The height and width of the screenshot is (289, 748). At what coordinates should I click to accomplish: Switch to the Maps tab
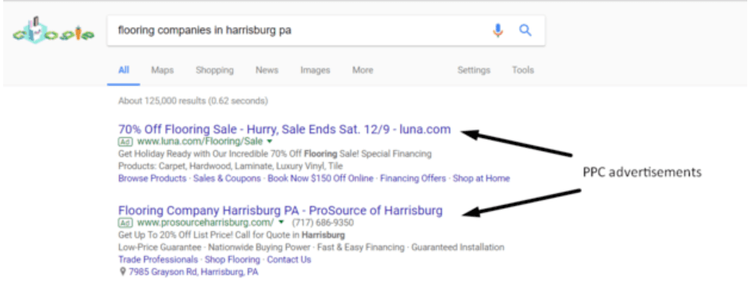[162, 70]
